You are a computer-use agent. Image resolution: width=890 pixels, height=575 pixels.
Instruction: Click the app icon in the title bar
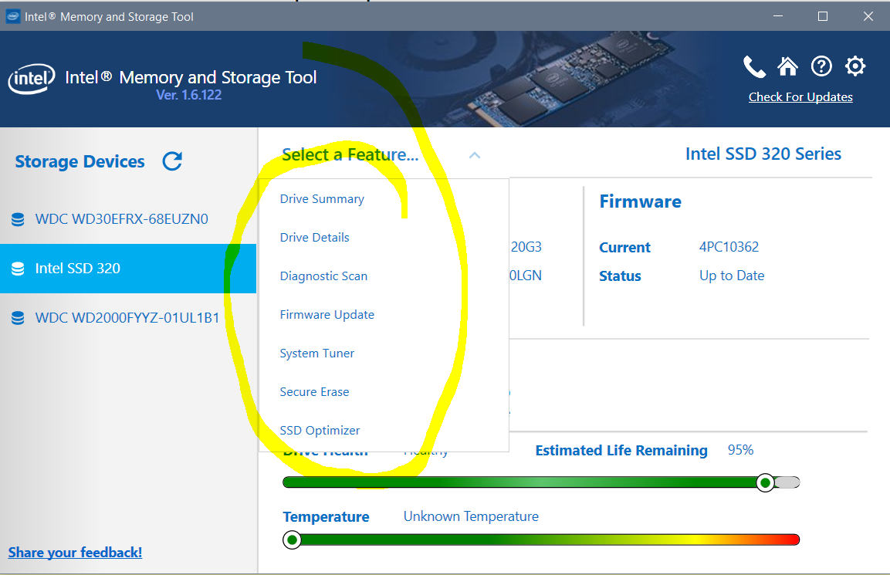13,16
